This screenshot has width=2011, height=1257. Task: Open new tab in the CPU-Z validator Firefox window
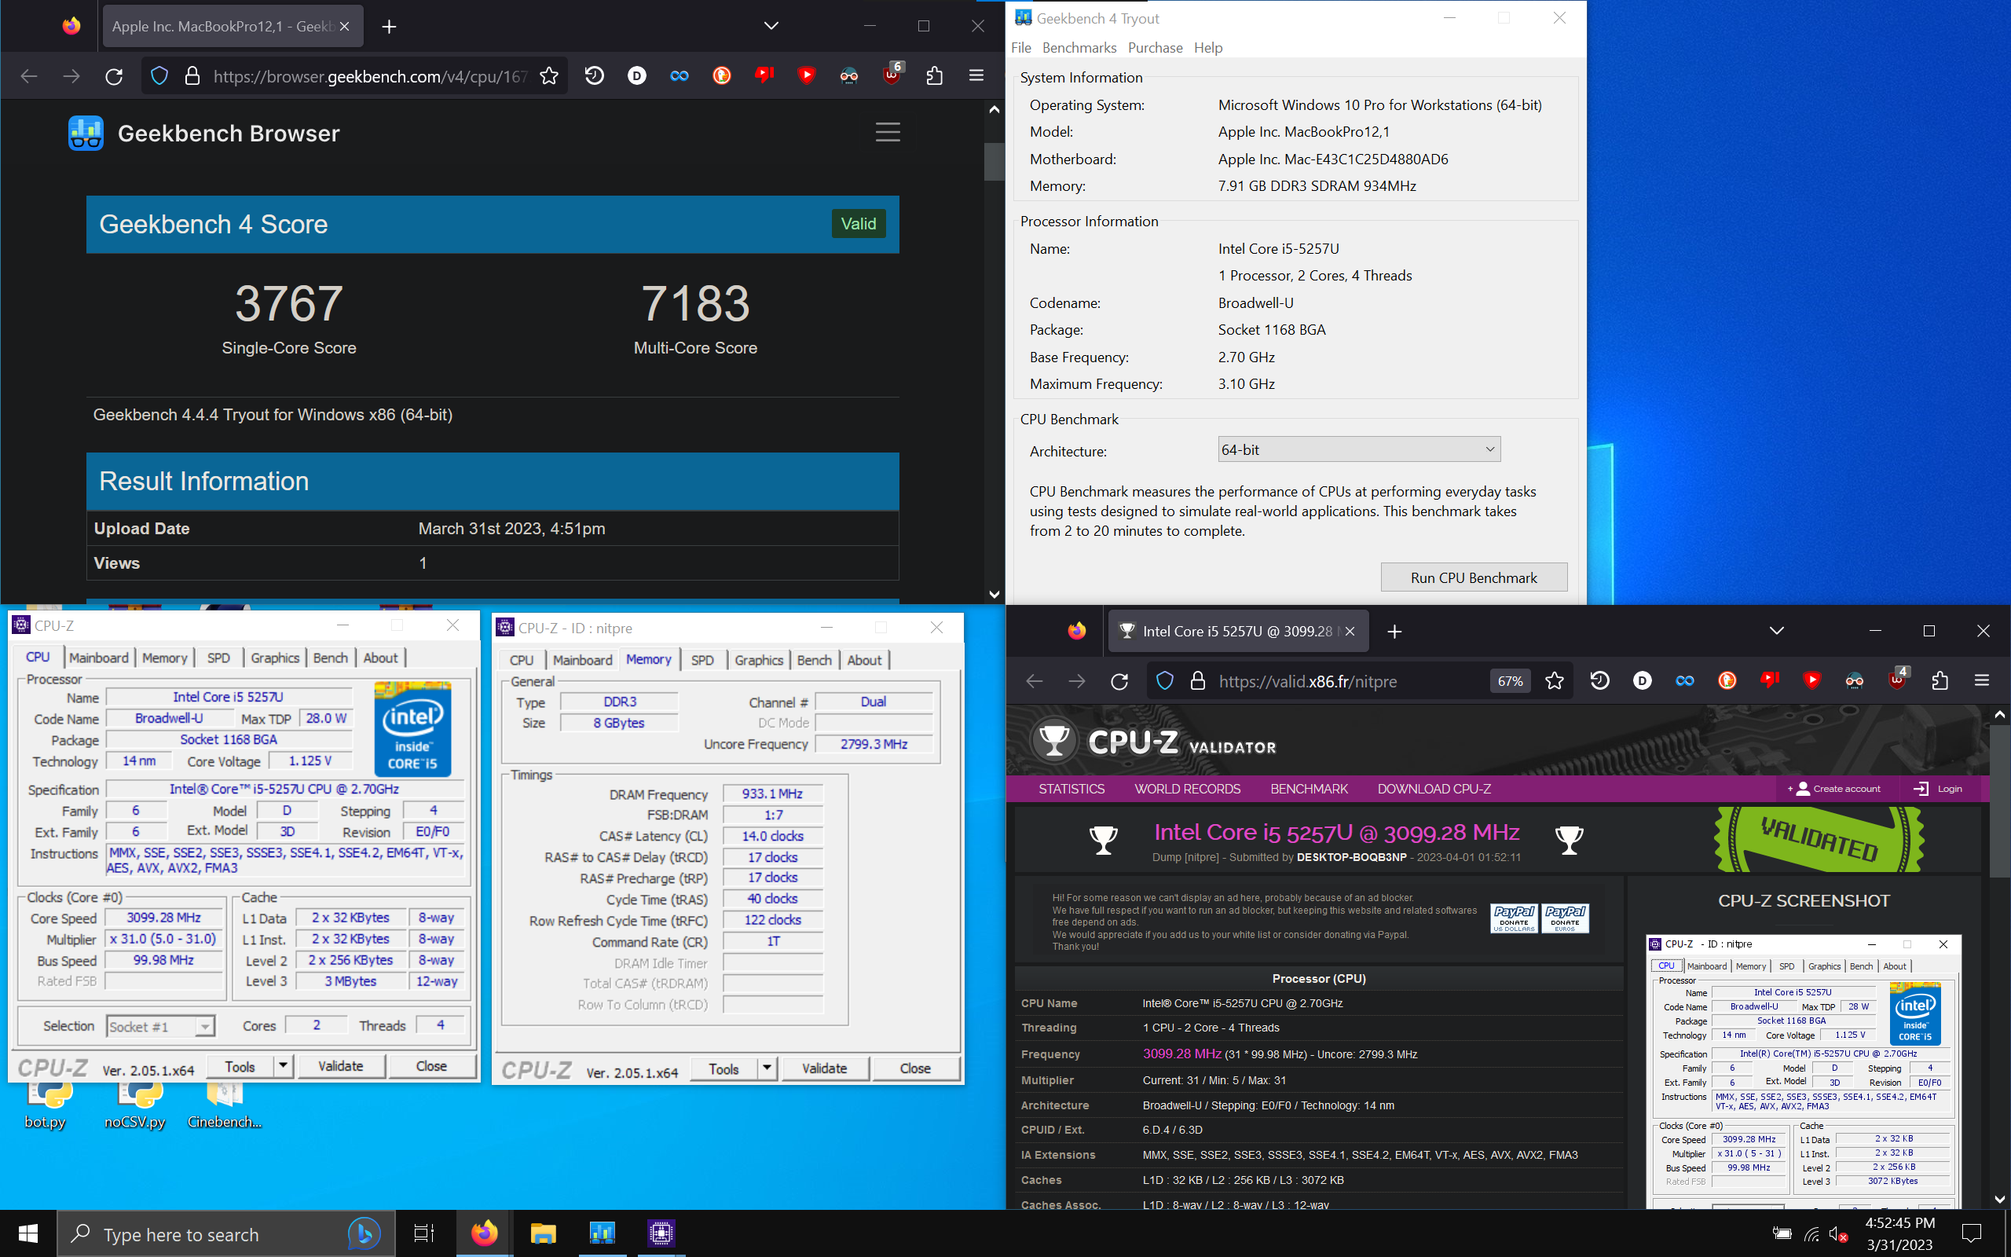coord(1394,632)
